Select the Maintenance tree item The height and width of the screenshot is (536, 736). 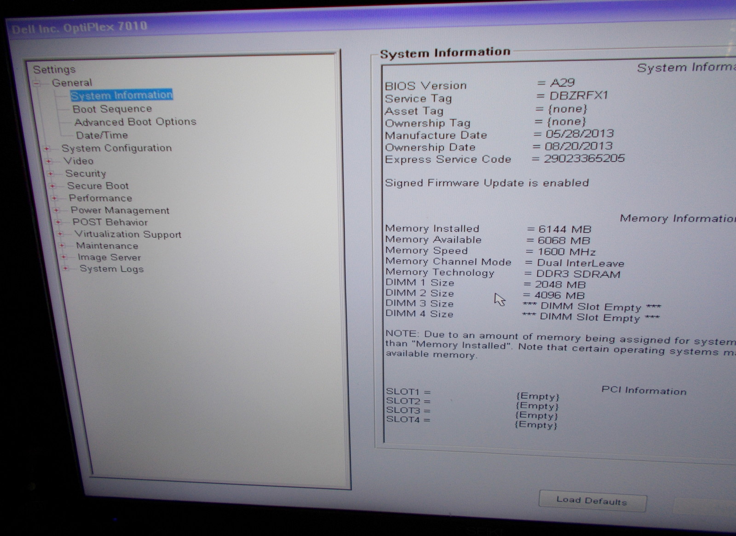coord(107,246)
